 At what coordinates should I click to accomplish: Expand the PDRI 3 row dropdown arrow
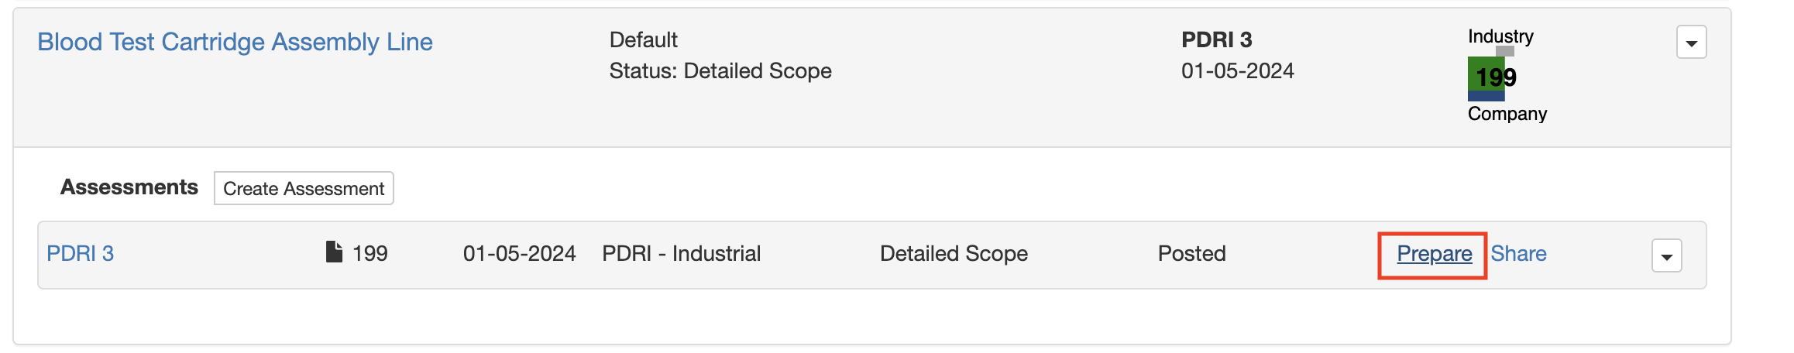pyautogui.click(x=1666, y=255)
